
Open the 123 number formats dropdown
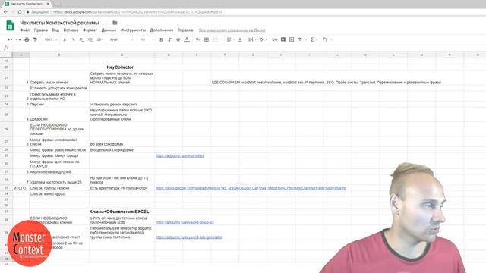pyautogui.click(x=99, y=39)
